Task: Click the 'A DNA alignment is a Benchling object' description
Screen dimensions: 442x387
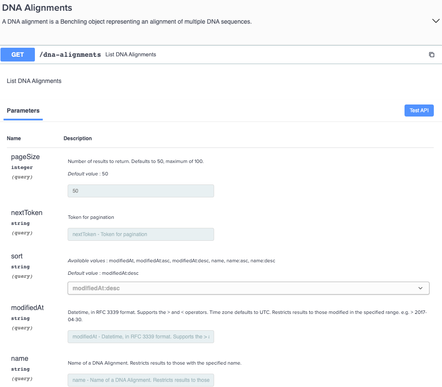Action: (127, 21)
